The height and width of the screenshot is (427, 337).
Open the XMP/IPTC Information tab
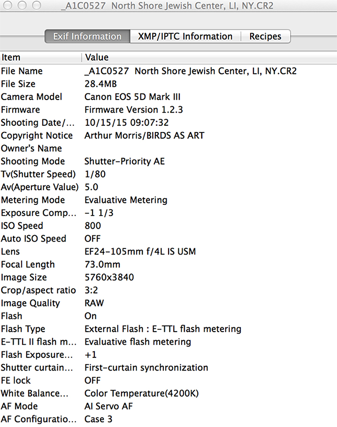click(x=185, y=37)
